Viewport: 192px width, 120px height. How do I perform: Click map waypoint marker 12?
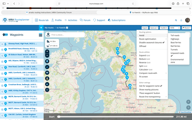click(x=124, y=57)
